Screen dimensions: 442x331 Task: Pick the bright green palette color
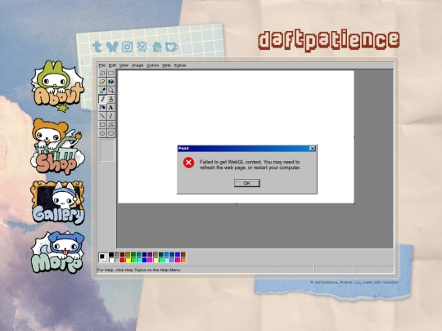pyautogui.click(x=133, y=261)
